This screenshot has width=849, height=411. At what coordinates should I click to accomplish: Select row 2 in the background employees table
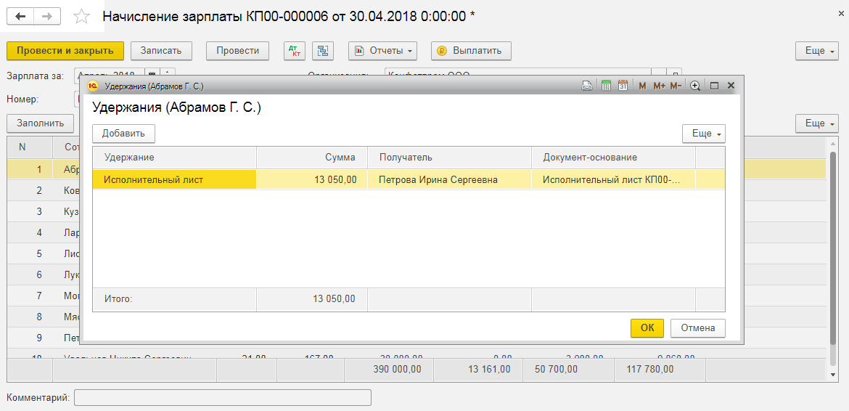coord(44,190)
